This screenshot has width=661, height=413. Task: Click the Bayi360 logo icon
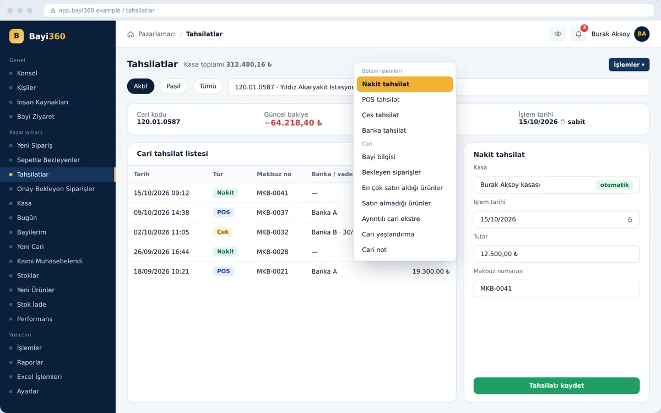point(17,36)
